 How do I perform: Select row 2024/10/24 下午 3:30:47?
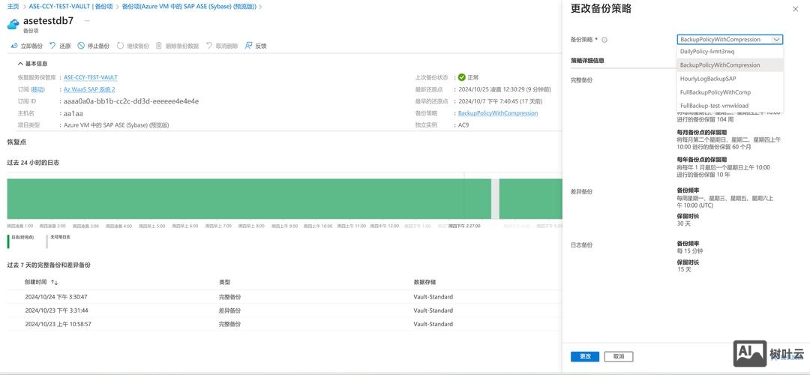pos(284,297)
